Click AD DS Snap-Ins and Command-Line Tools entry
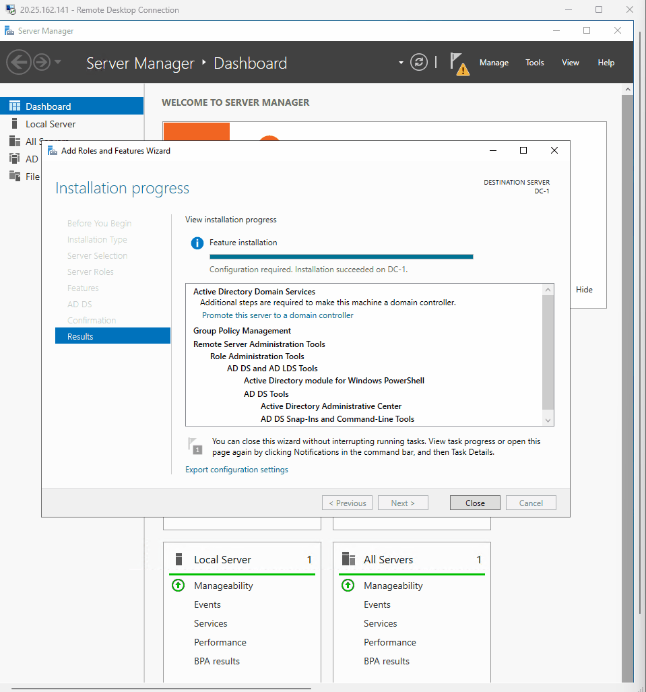Screen dimensions: 646x692 [337, 419]
